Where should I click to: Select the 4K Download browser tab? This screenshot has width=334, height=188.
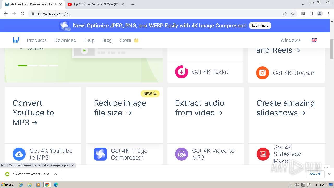33,4
